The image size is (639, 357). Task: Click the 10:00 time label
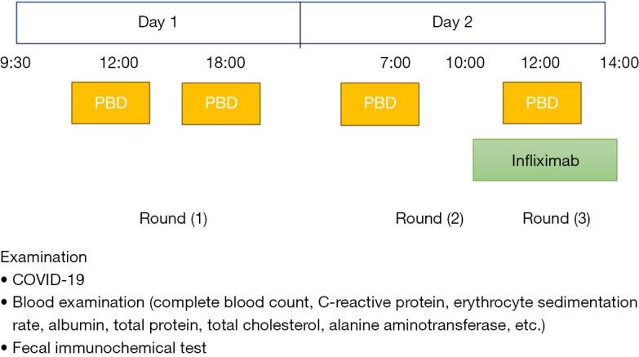[x=465, y=63]
